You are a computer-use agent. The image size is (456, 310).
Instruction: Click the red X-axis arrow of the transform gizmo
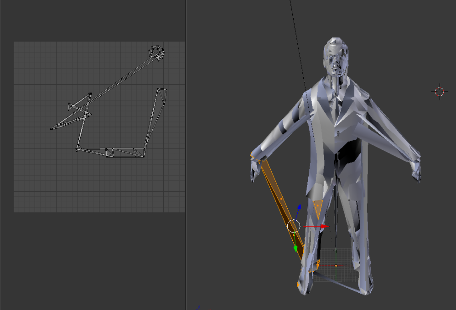tap(324, 225)
